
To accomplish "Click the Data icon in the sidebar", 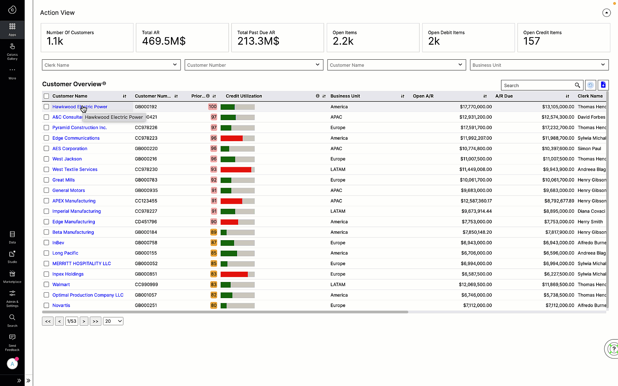I will tap(12, 236).
